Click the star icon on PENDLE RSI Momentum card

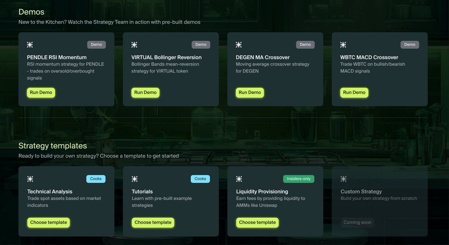coord(30,45)
